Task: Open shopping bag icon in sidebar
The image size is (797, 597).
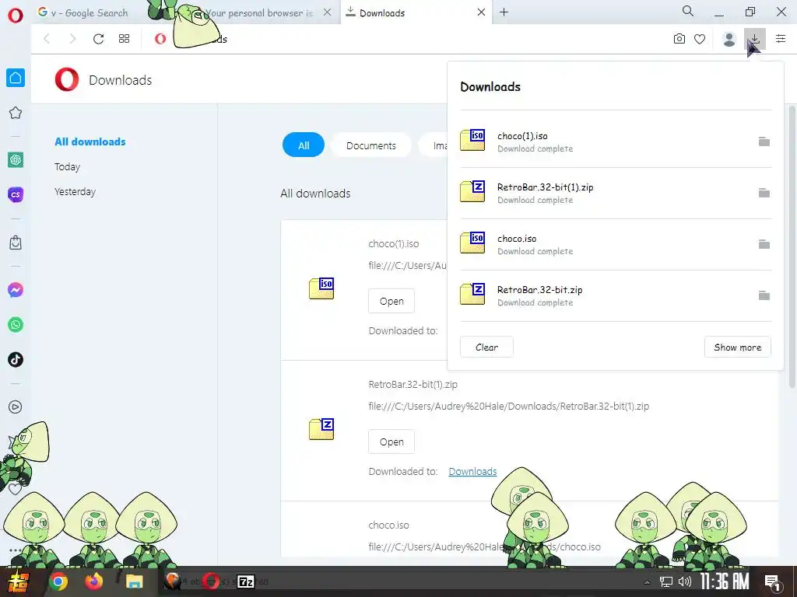Action: [16, 243]
